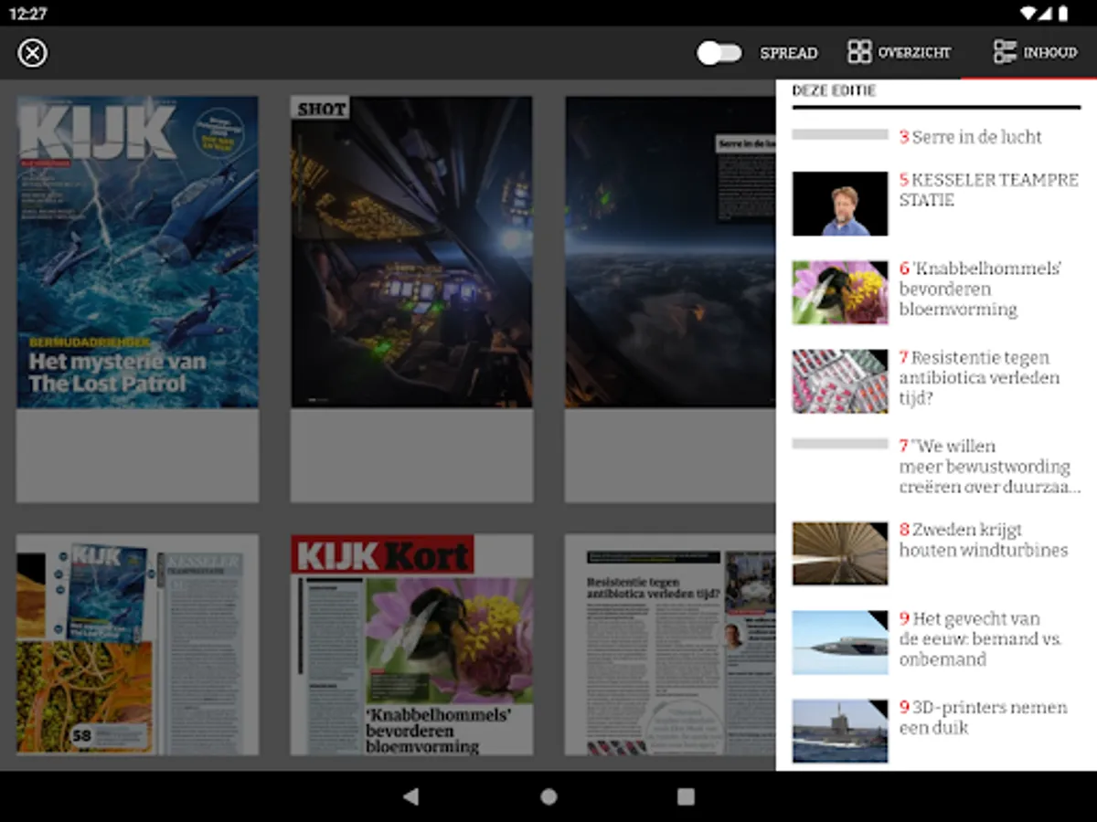Image resolution: width=1097 pixels, height=822 pixels.
Task: Open the Kesseler column page thumbnail
Action: [138, 645]
